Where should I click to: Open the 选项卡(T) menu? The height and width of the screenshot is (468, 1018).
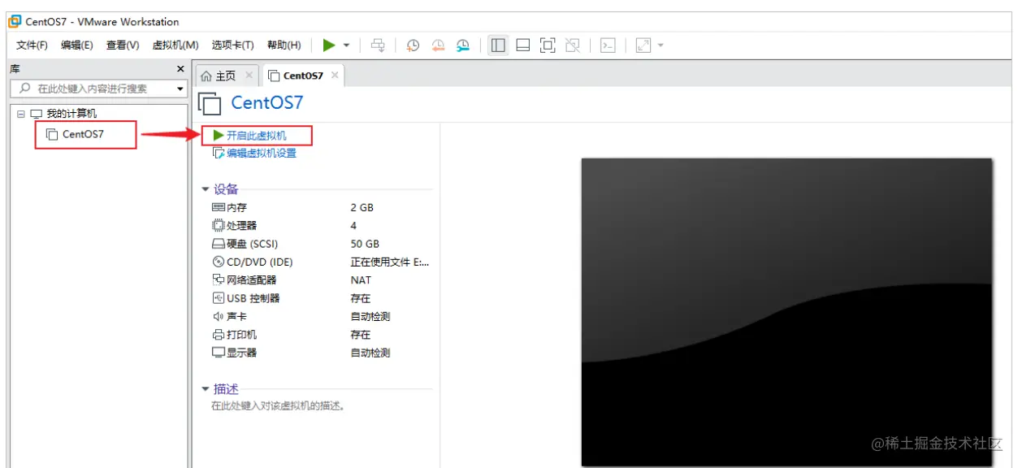point(232,45)
